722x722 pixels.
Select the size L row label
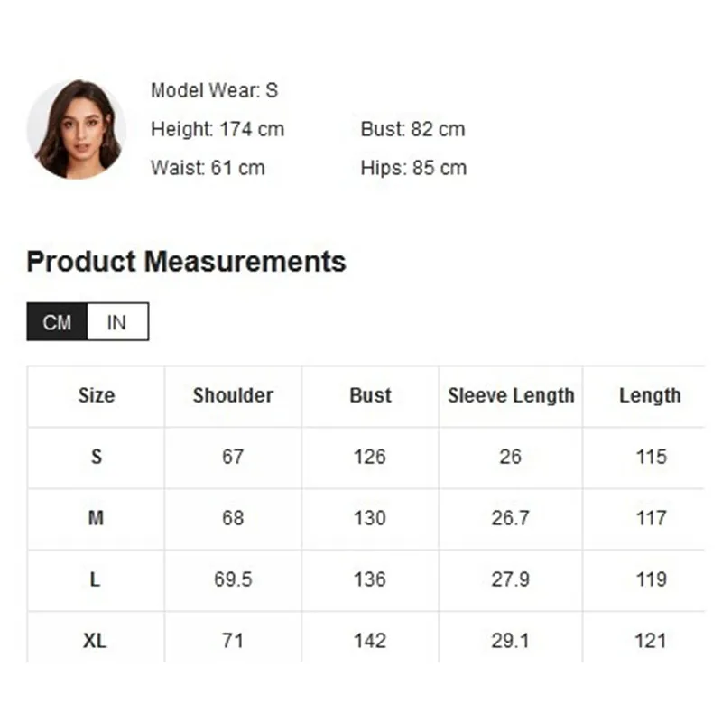pyautogui.click(x=97, y=579)
